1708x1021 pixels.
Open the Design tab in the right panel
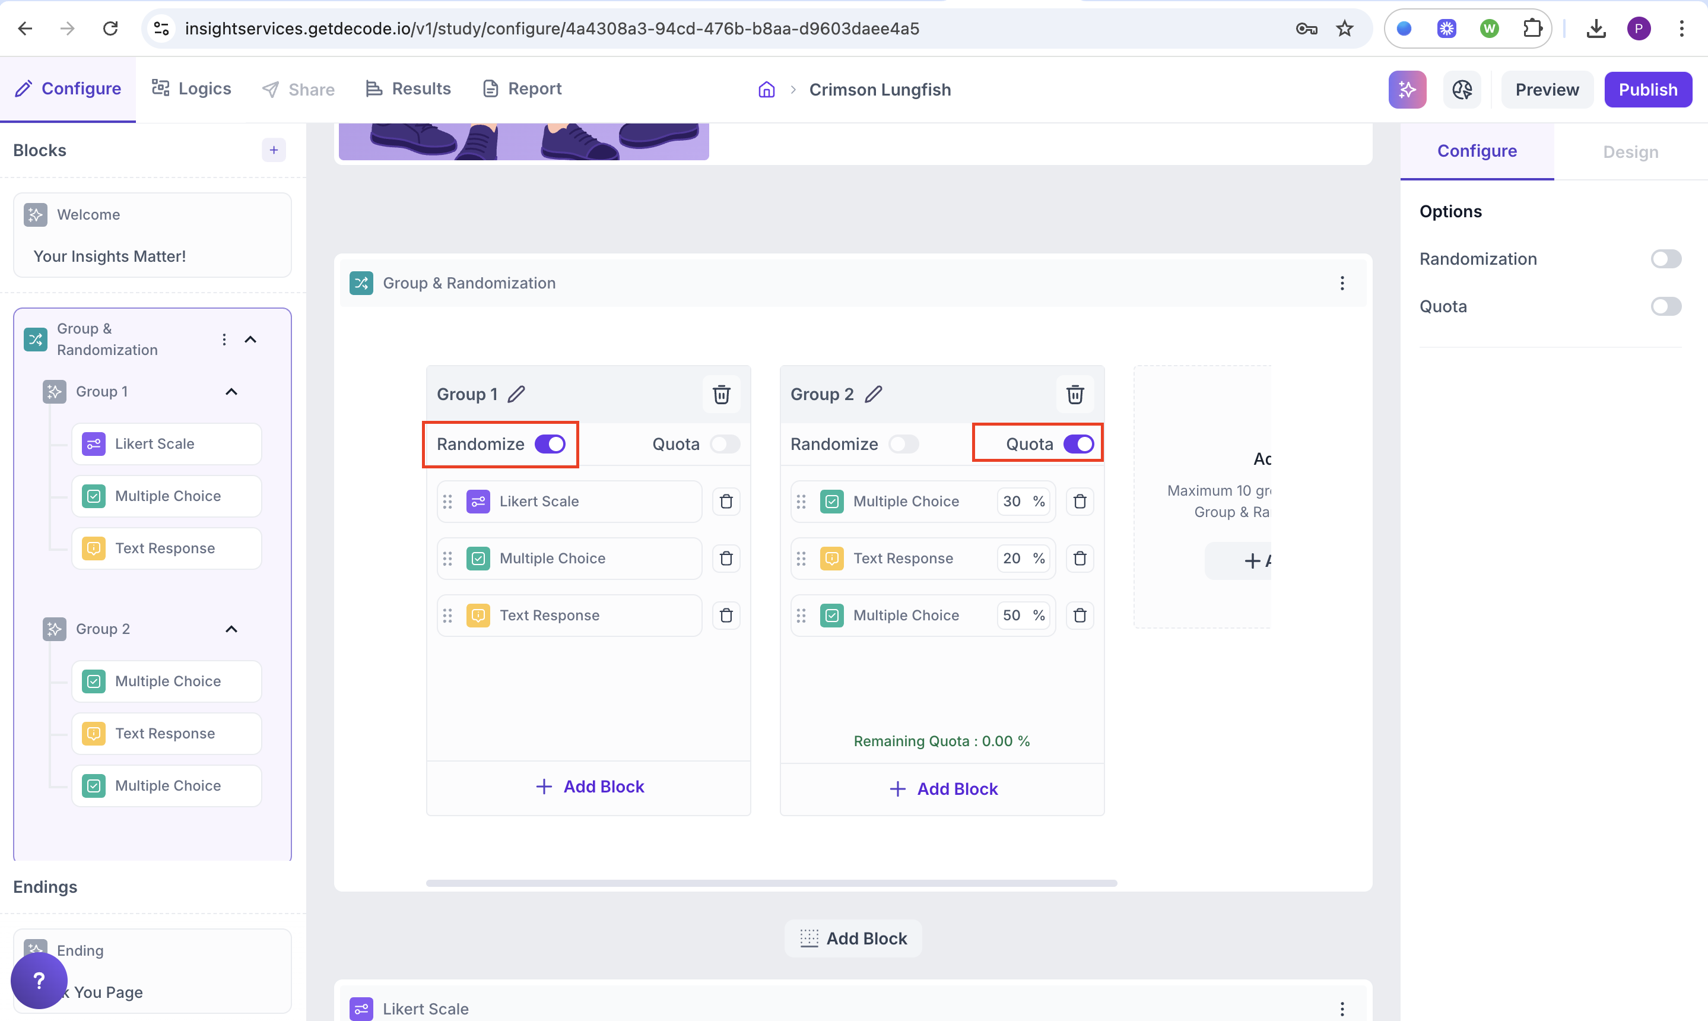tap(1630, 151)
